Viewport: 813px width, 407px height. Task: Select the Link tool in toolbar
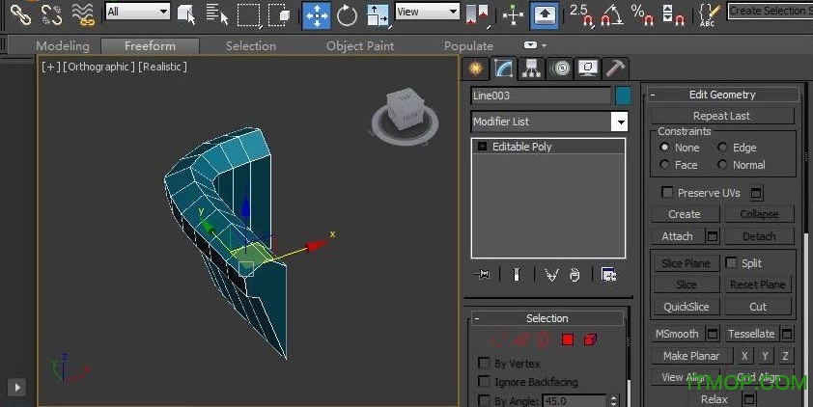point(20,14)
